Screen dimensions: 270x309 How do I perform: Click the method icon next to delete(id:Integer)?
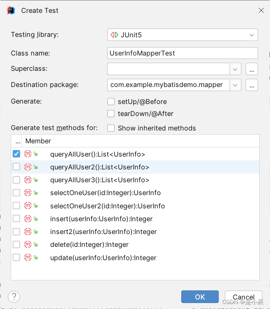point(28,244)
